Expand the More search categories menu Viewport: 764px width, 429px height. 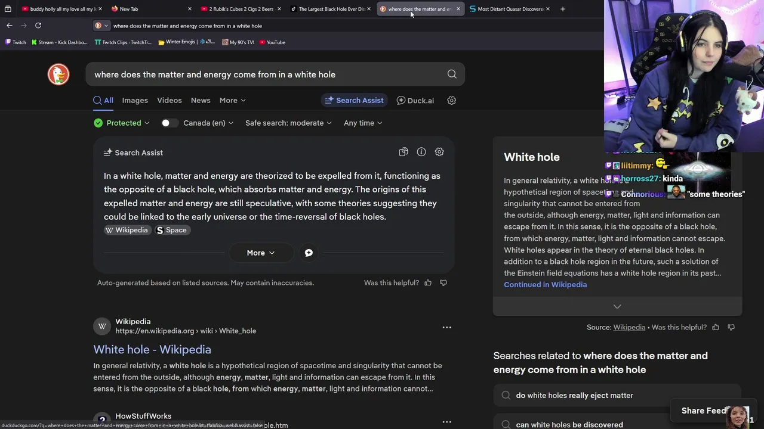click(232, 100)
